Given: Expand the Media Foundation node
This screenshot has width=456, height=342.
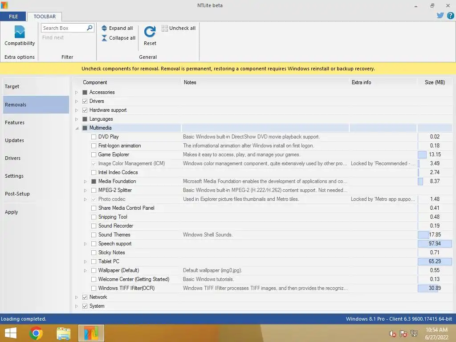Looking at the screenshot, I should point(85,182).
